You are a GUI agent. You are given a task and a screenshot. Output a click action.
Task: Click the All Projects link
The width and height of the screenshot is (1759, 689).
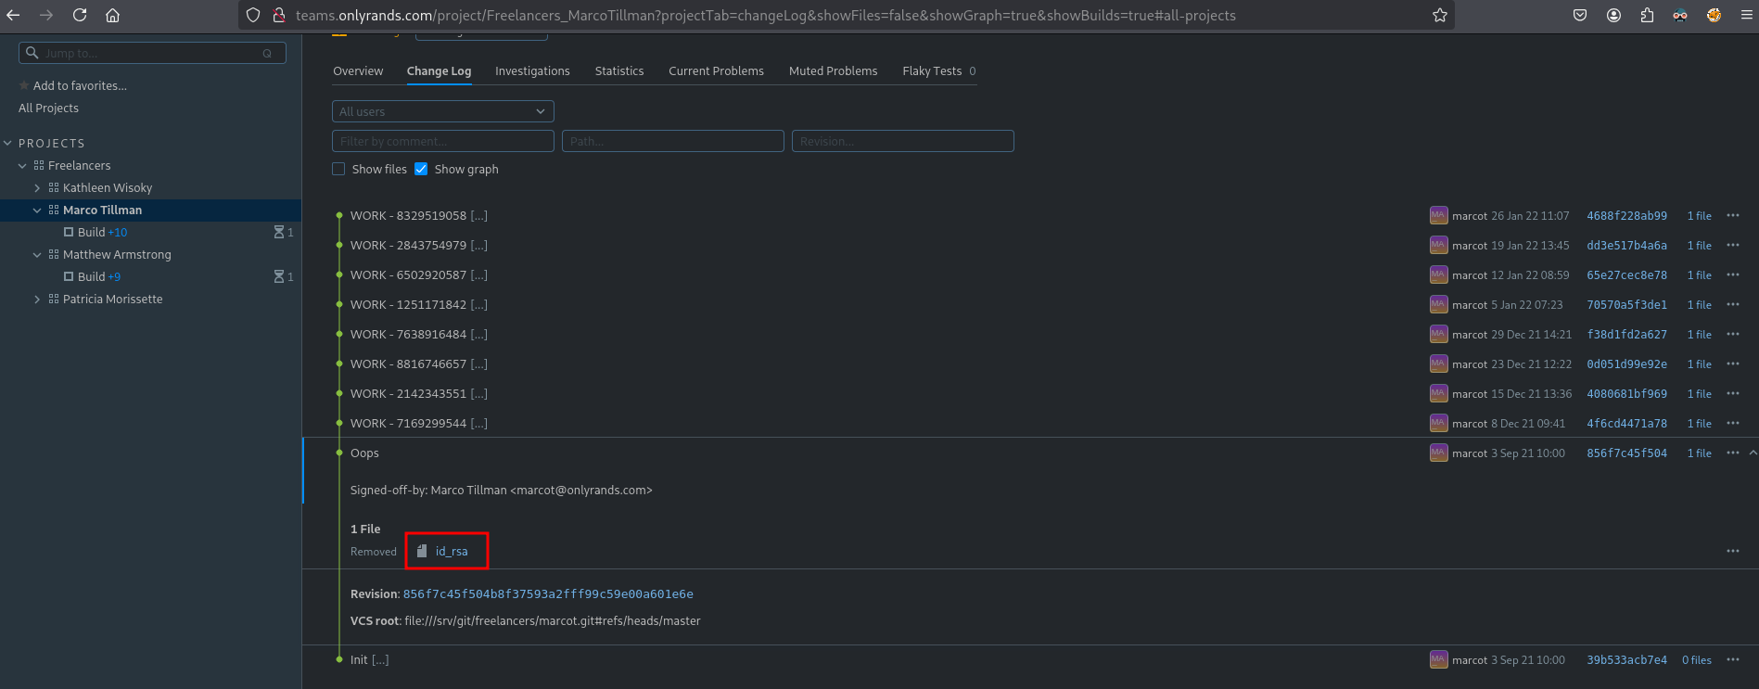(48, 108)
